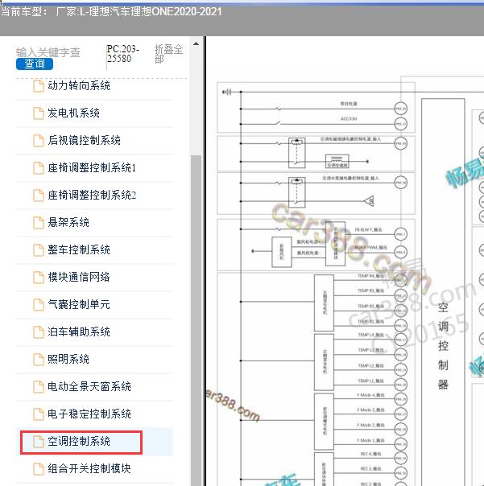The width and height of the screenshot is (484, 486).
Task: Click the document icon beside 座椅调整控制系统1
Action: pos(39,167)
